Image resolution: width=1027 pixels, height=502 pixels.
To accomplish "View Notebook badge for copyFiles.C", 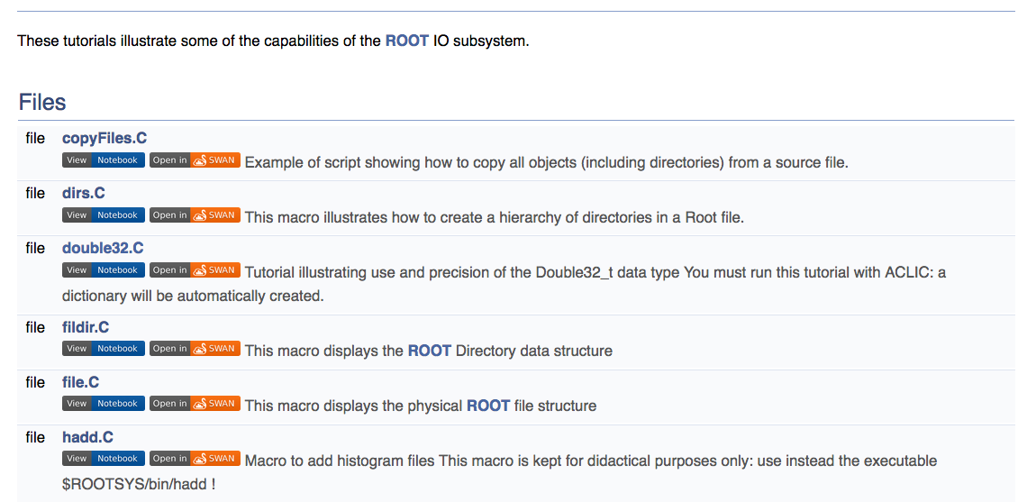I will pos(103,160).
